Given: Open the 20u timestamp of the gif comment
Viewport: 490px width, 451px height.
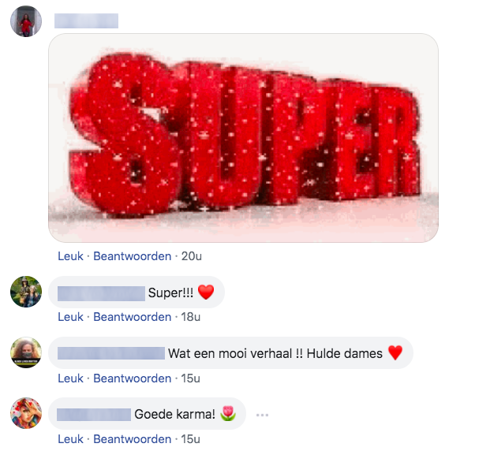Looking at the screenshot, I should [192, 256].
